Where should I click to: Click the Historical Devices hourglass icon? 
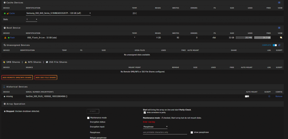[4, 87]
